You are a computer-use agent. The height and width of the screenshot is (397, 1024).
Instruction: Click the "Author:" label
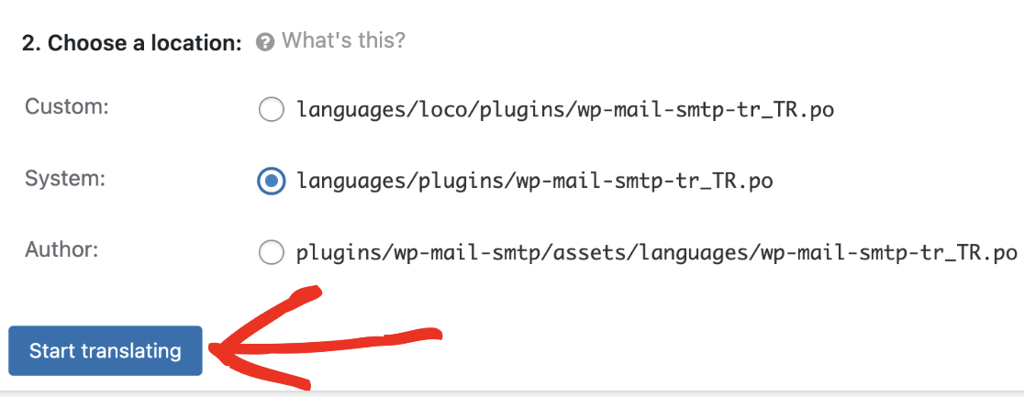tap(61, 249)
